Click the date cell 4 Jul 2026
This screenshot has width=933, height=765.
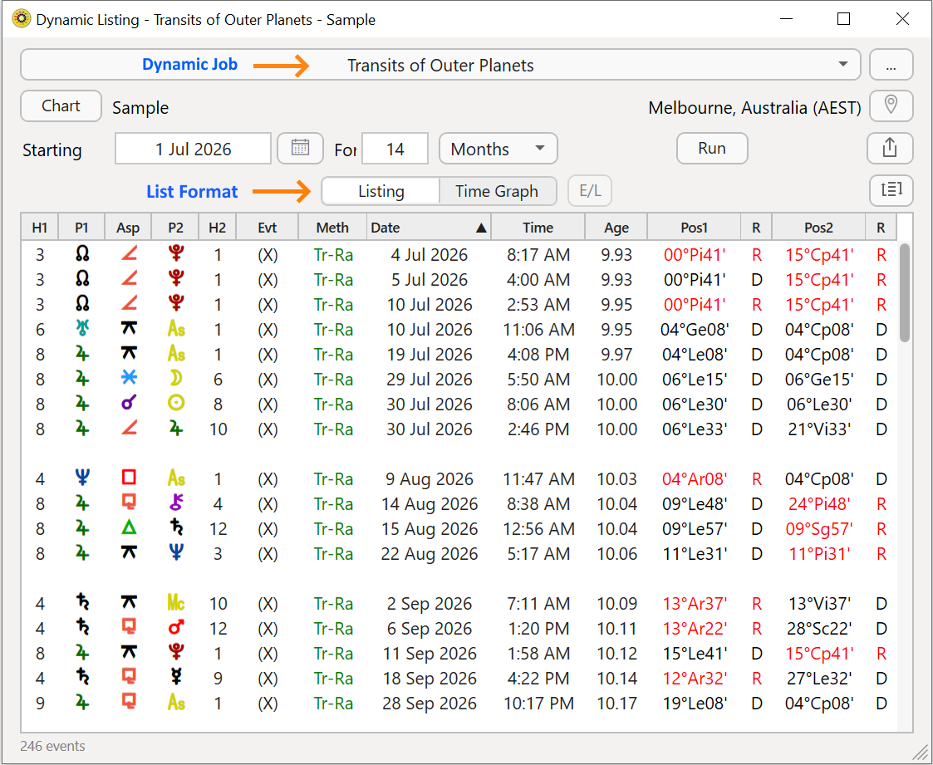click(x=429, y=255)
